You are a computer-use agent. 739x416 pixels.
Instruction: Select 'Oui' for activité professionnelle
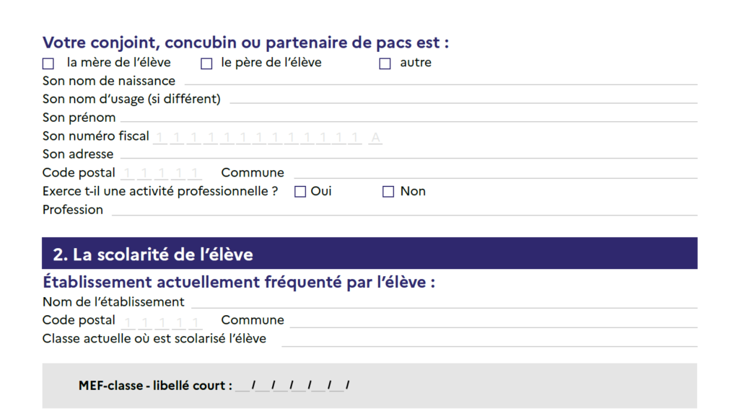tap(300, 192)
